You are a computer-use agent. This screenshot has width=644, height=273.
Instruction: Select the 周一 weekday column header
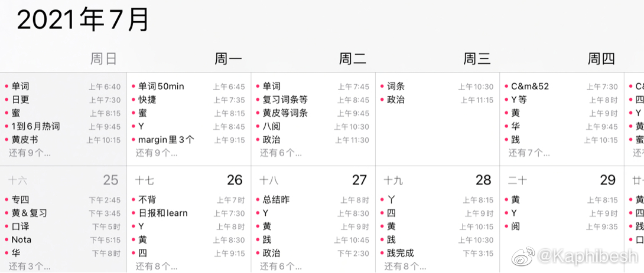point(228,58)
